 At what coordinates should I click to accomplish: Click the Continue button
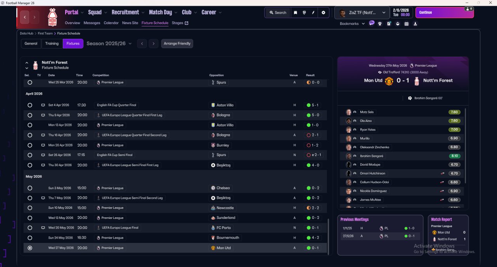point(445,12)
